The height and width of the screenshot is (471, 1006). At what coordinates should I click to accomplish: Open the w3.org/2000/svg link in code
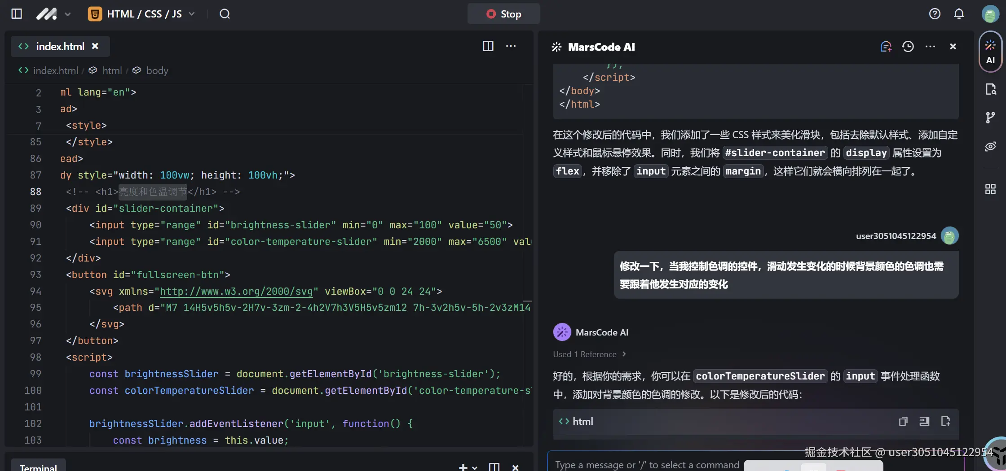point(236,291)
